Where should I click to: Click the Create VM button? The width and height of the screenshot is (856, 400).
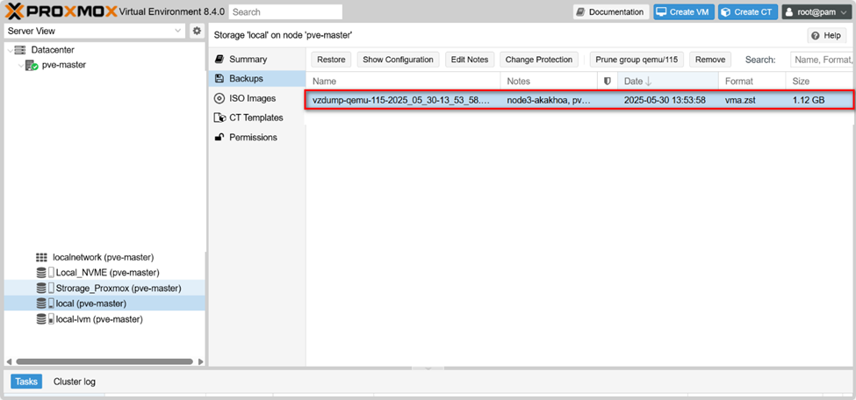tap(682, 11)
